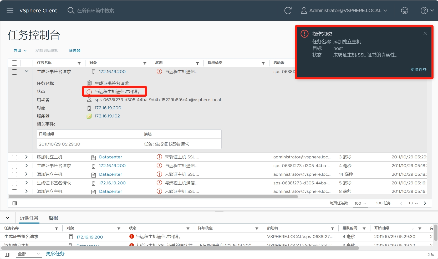Switch to the 警报 tab
The image size is (438, 259).
pyautogui.click(x=53, y=218)
